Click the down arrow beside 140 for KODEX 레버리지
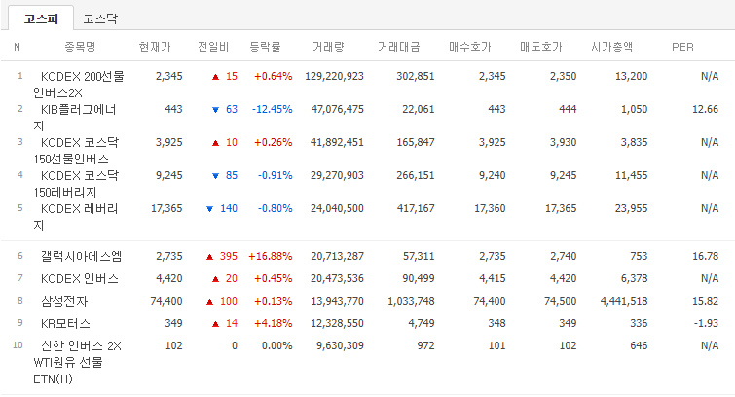 point(209,209)
